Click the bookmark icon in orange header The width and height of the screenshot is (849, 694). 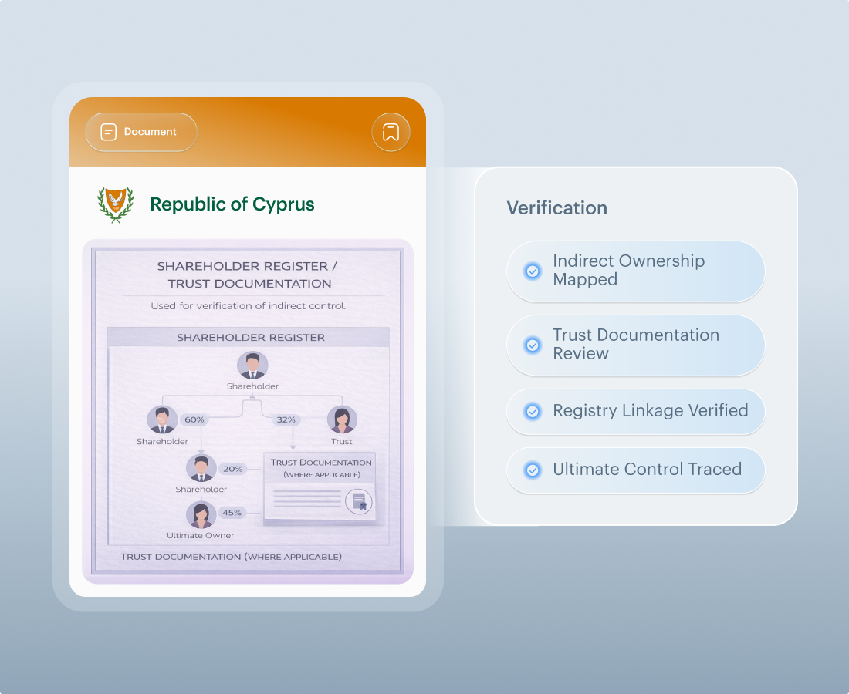[391, 132]
